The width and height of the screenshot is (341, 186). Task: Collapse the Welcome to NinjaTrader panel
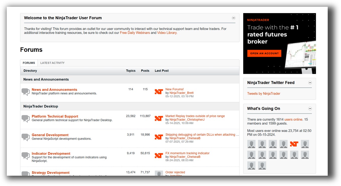[x=234, y=18]
